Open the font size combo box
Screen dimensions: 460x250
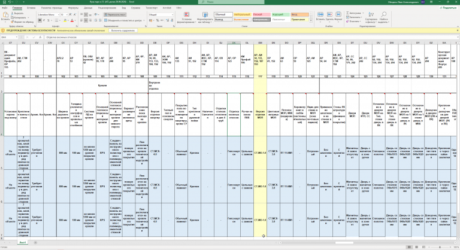pos(64,14)
